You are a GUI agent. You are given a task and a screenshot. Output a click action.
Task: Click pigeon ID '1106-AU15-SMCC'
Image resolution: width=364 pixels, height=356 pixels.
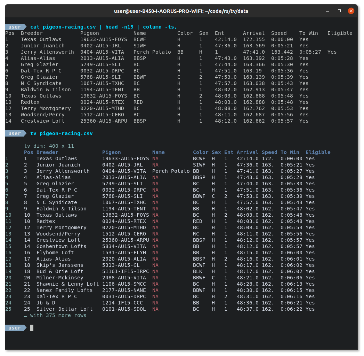[124, 284]
